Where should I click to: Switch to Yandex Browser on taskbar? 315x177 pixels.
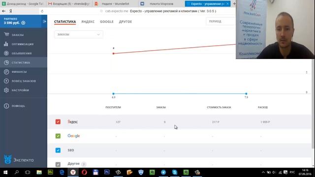73,172
